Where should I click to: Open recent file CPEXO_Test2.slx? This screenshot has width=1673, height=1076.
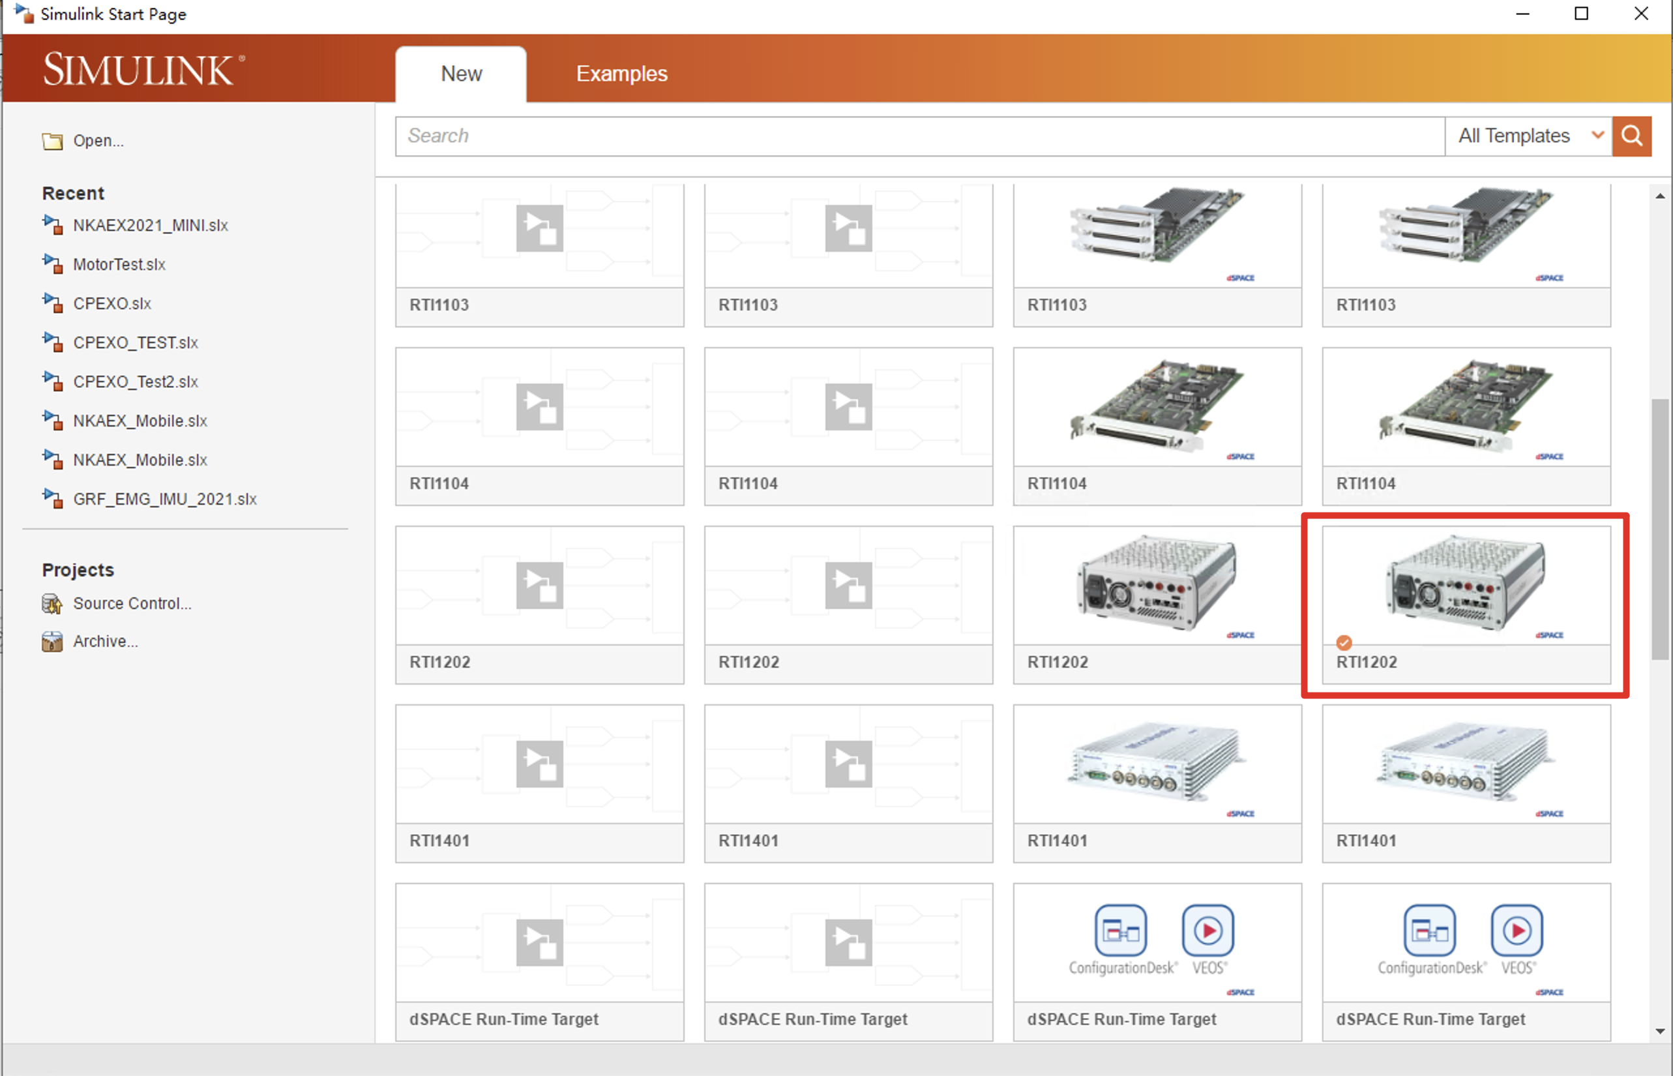(x=136, y=381)
